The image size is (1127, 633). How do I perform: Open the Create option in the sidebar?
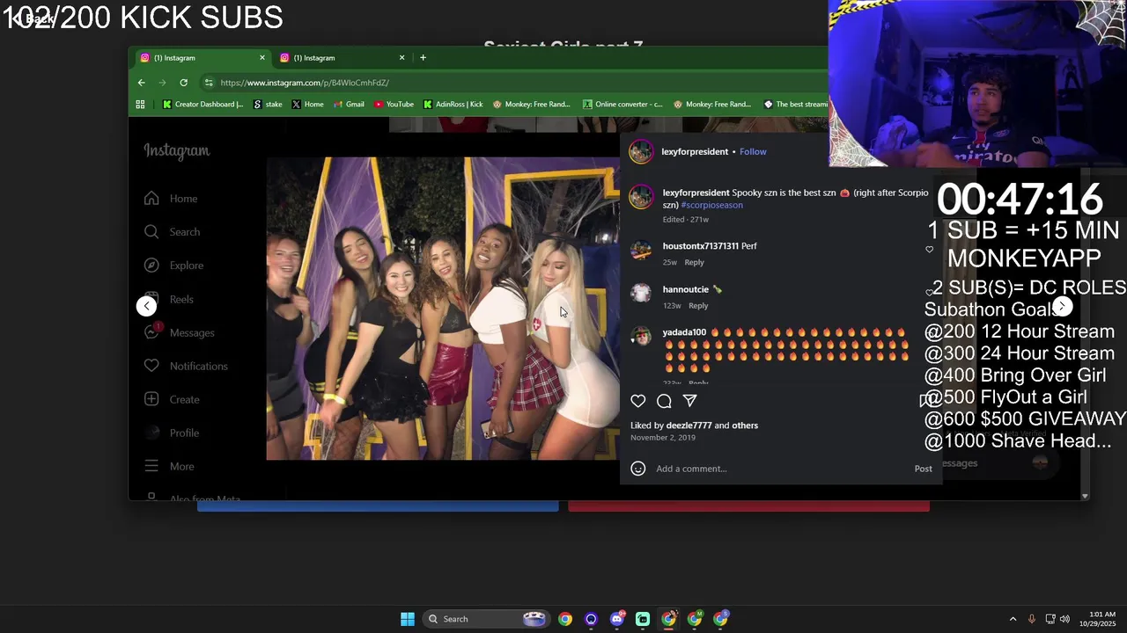click(x=173, y=399)
